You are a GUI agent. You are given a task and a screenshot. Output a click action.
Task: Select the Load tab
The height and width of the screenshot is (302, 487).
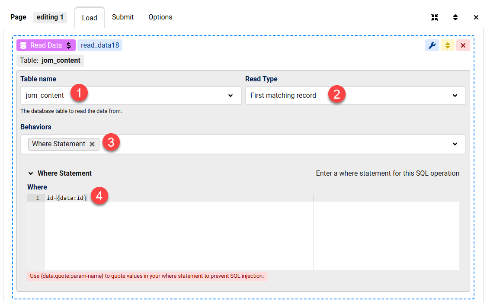(90, 18)
